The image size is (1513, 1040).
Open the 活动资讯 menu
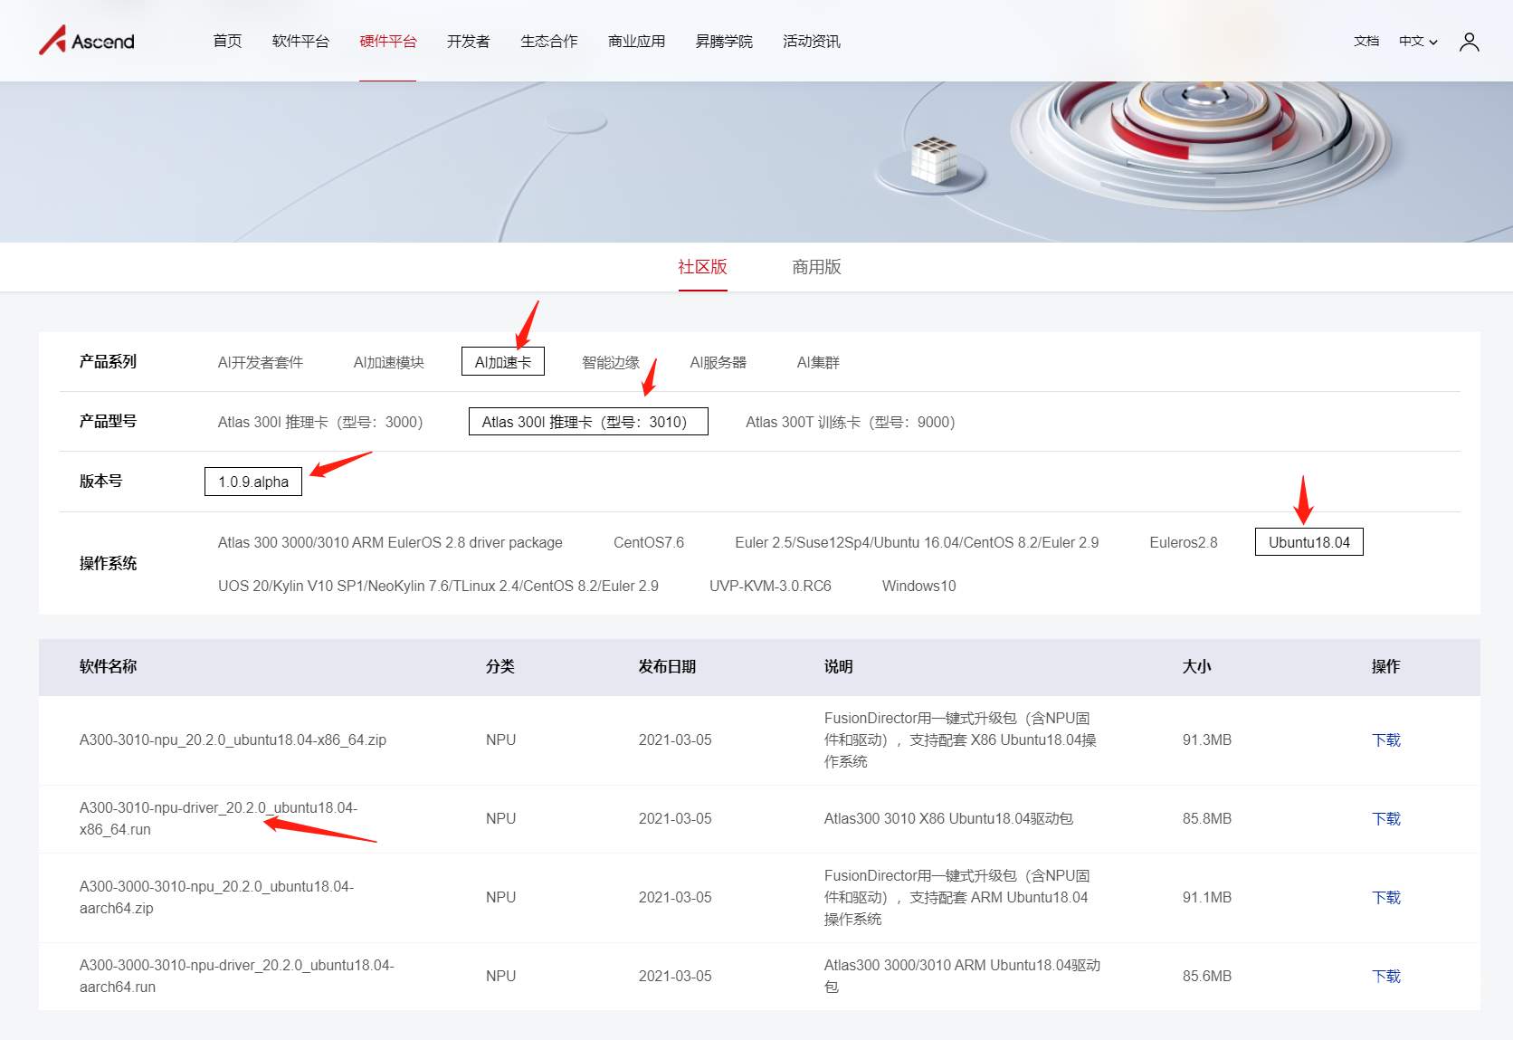coord(812,42)
